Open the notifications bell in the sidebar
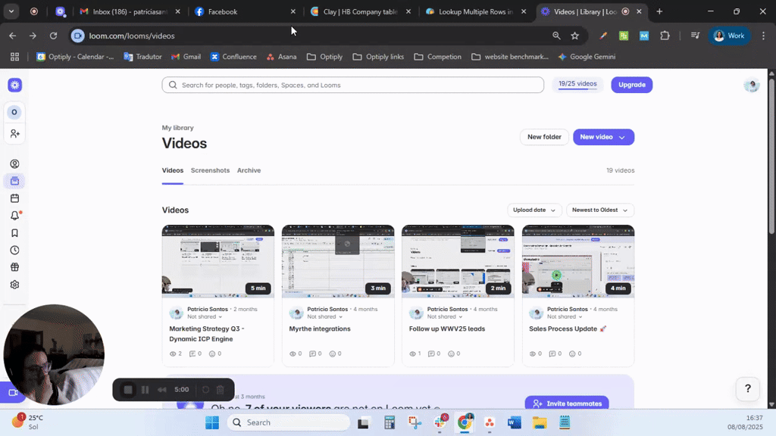776x436 pixels. tap(14, 215)
